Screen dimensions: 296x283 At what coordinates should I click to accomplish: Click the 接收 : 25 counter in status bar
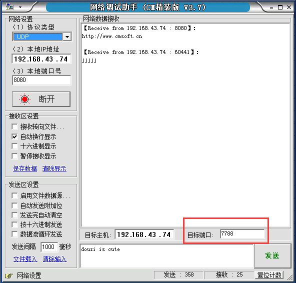coord(229,274)
